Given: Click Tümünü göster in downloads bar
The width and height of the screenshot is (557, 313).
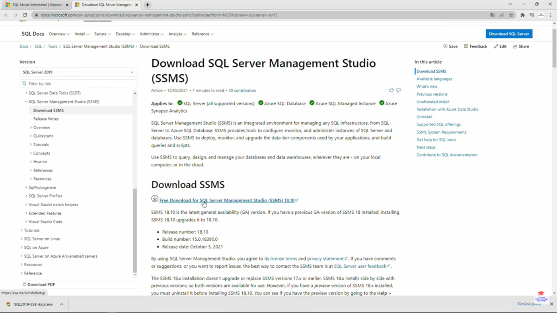Looking at the screenshot, I should 530,304.
